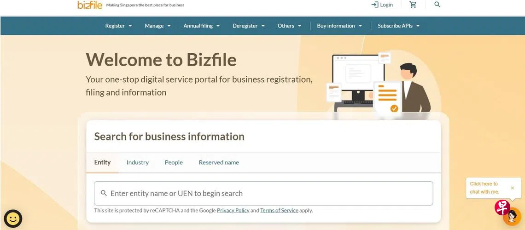Viewport: 525px width, 230px height.
Task: Expand Subscribe APIs menu
Action: click(x=399, y=26)
